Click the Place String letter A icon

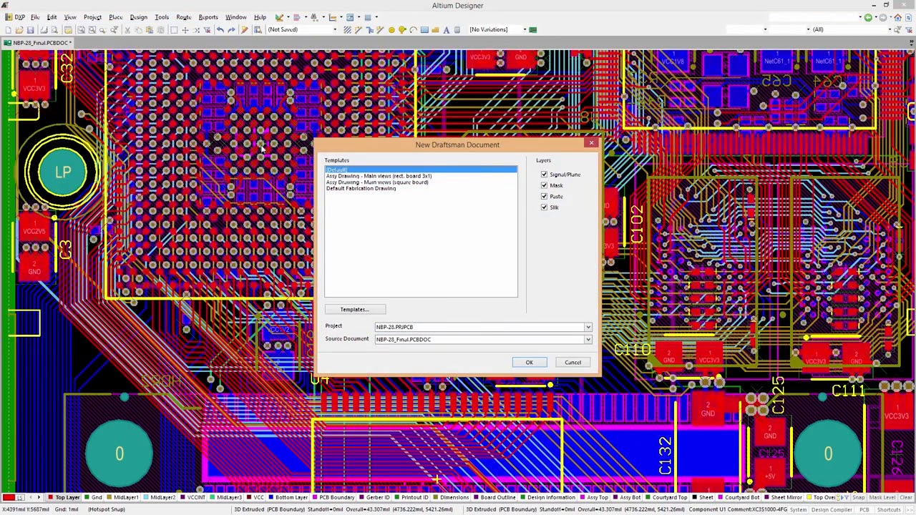[446, 29]
